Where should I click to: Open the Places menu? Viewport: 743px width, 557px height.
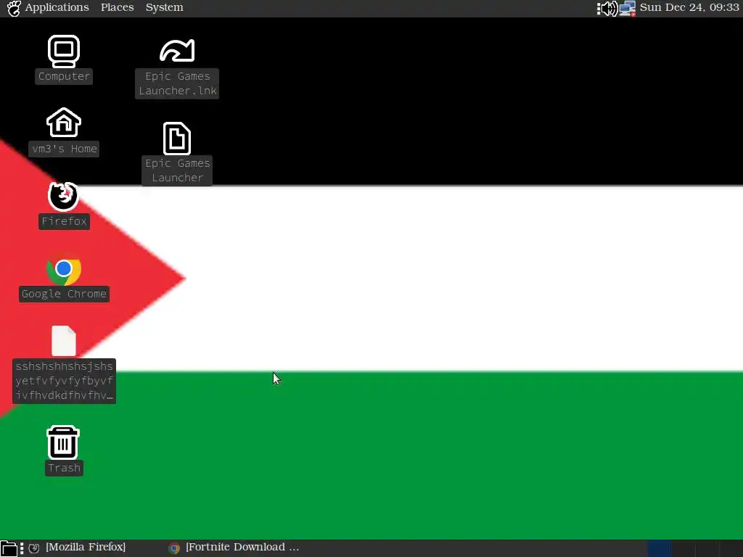tap(117, 7)
